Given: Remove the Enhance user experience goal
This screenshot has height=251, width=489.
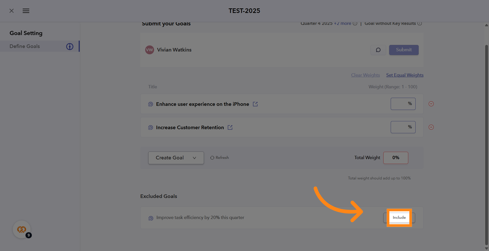Looking at the screenshot, I should click(x=431, y=104).
